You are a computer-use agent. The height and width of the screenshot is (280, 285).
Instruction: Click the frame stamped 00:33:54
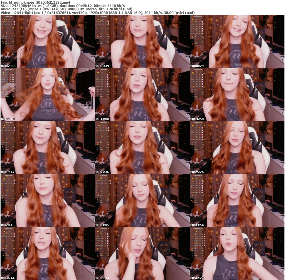coord(237,200)
